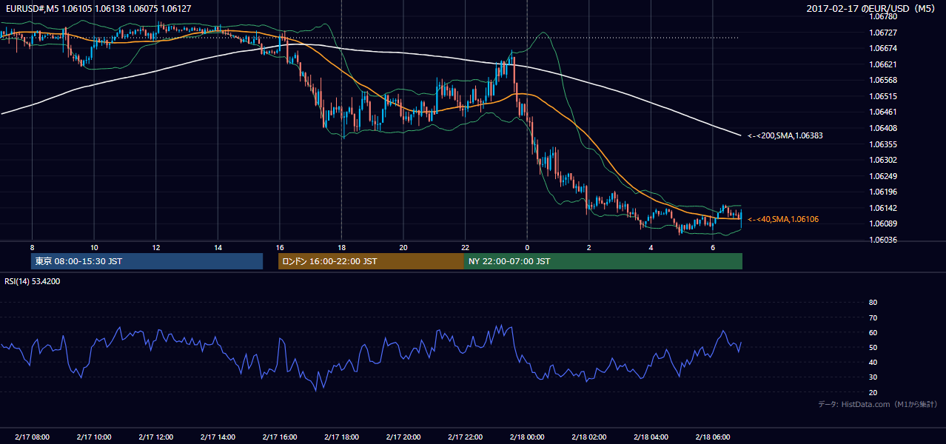This screenshot has height=444, width=946.
Task: Click hour label 18 under price chart
Action: click(341, 247)
